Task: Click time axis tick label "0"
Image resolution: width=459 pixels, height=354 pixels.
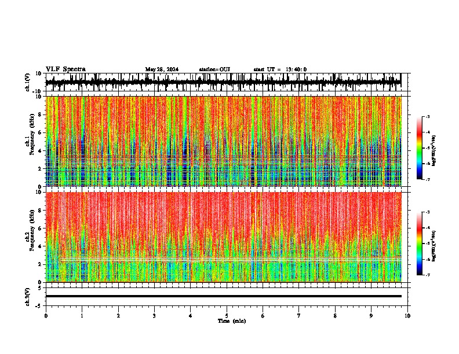Action: click(46, 316)
